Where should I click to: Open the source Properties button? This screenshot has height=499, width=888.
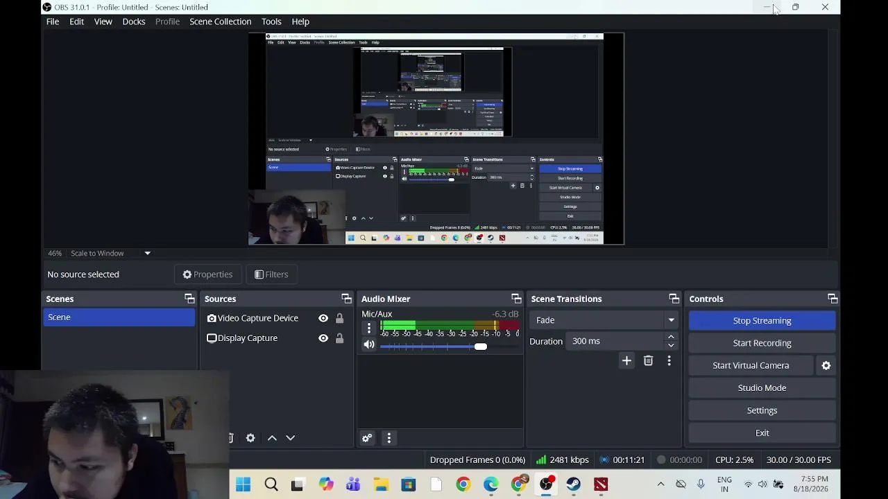coord(207,274)
